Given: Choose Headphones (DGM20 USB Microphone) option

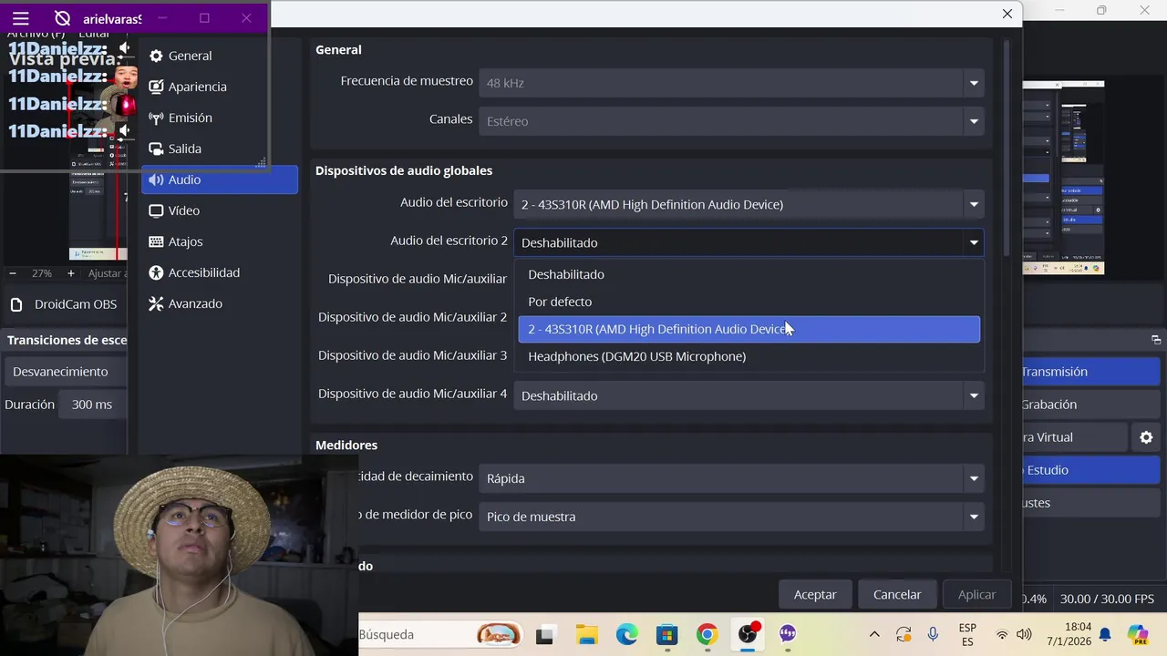Looking at the screenshot, I should [x=749, y=356].
